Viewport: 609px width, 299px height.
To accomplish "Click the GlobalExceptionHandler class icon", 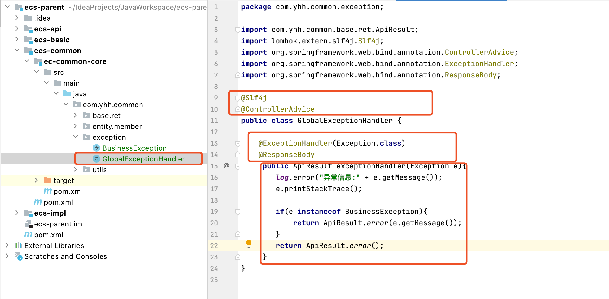I will (x=96, y=159).
